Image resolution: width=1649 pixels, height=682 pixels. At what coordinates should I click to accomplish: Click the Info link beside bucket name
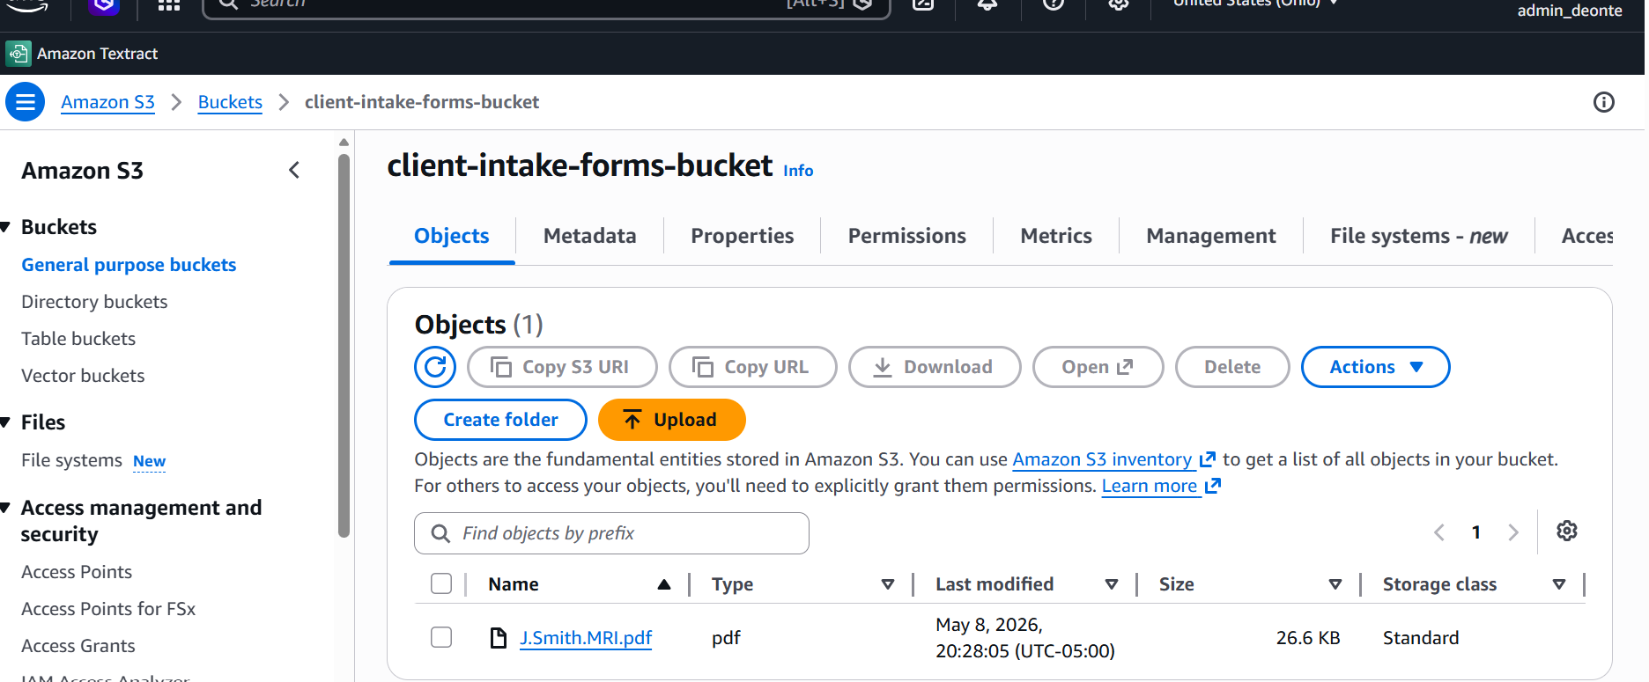[x=798, y=171]
